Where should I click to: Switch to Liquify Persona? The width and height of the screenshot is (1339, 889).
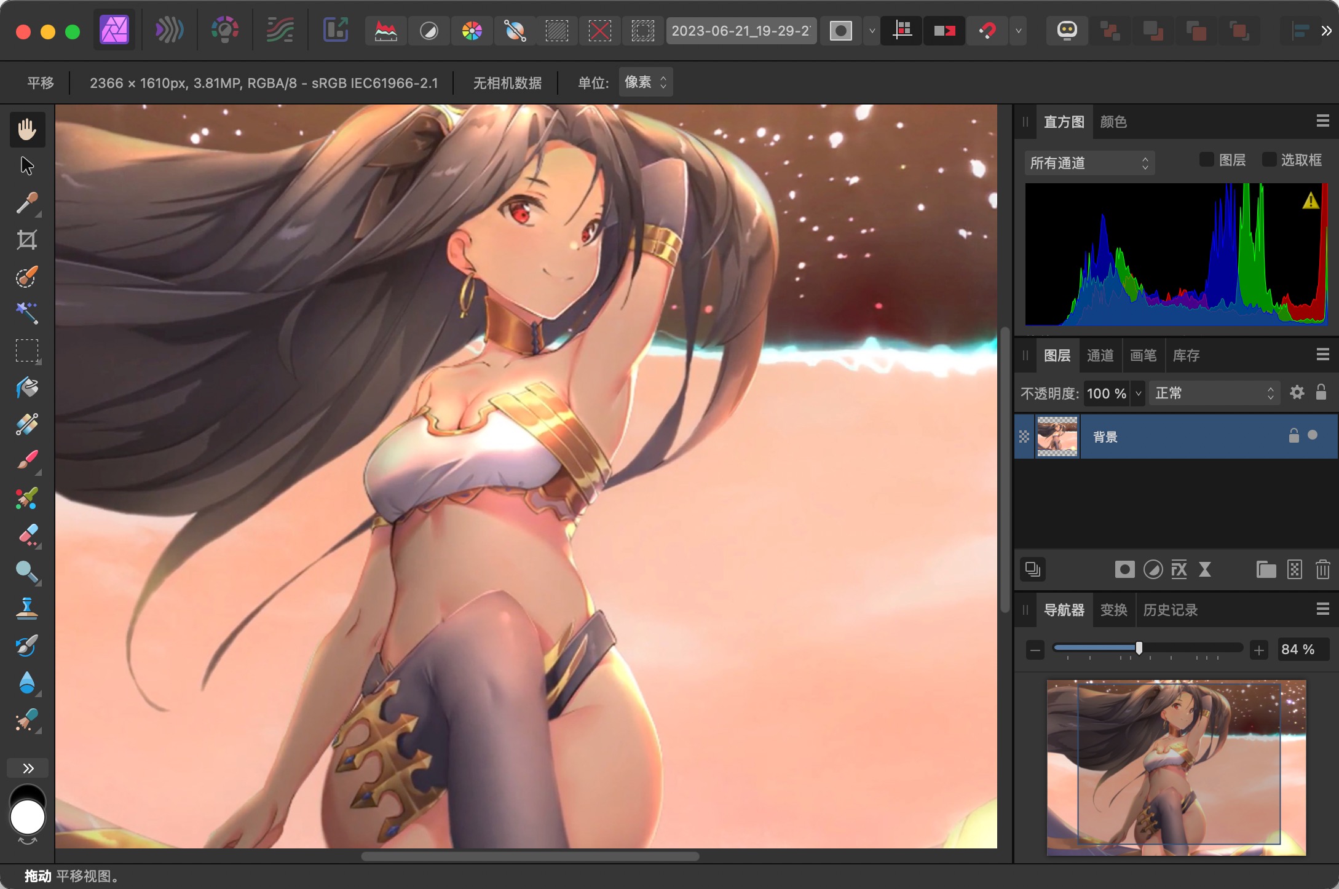[x=169, y=30]
